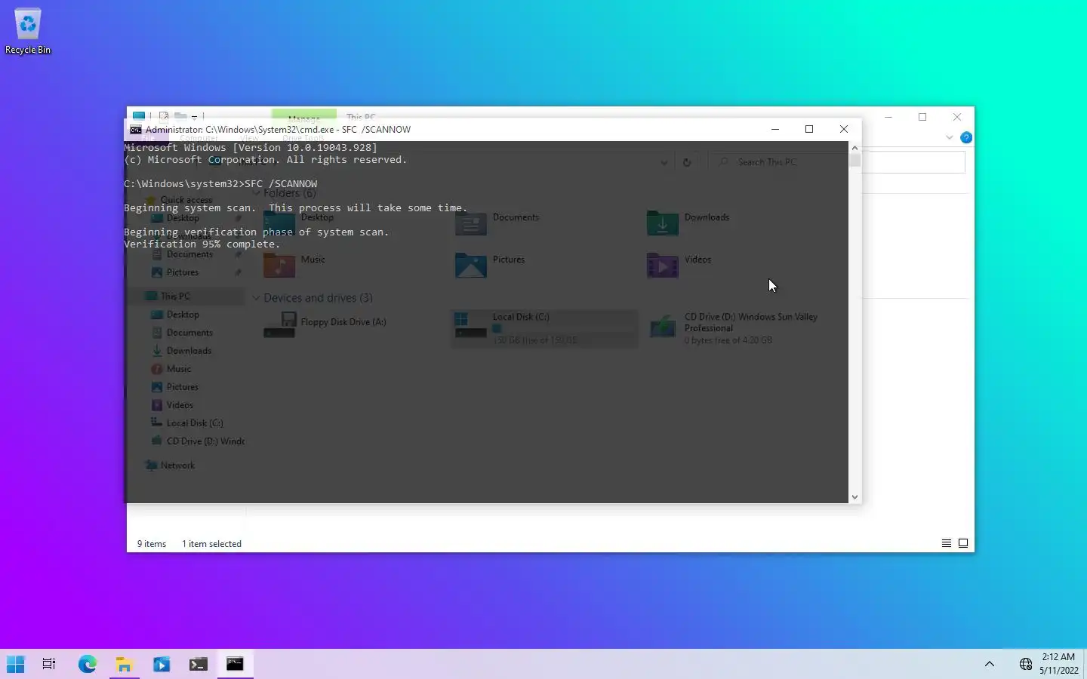1087x679 pixels.
Task: Click the '1 item selected' status text
Action: pos(211,544)
